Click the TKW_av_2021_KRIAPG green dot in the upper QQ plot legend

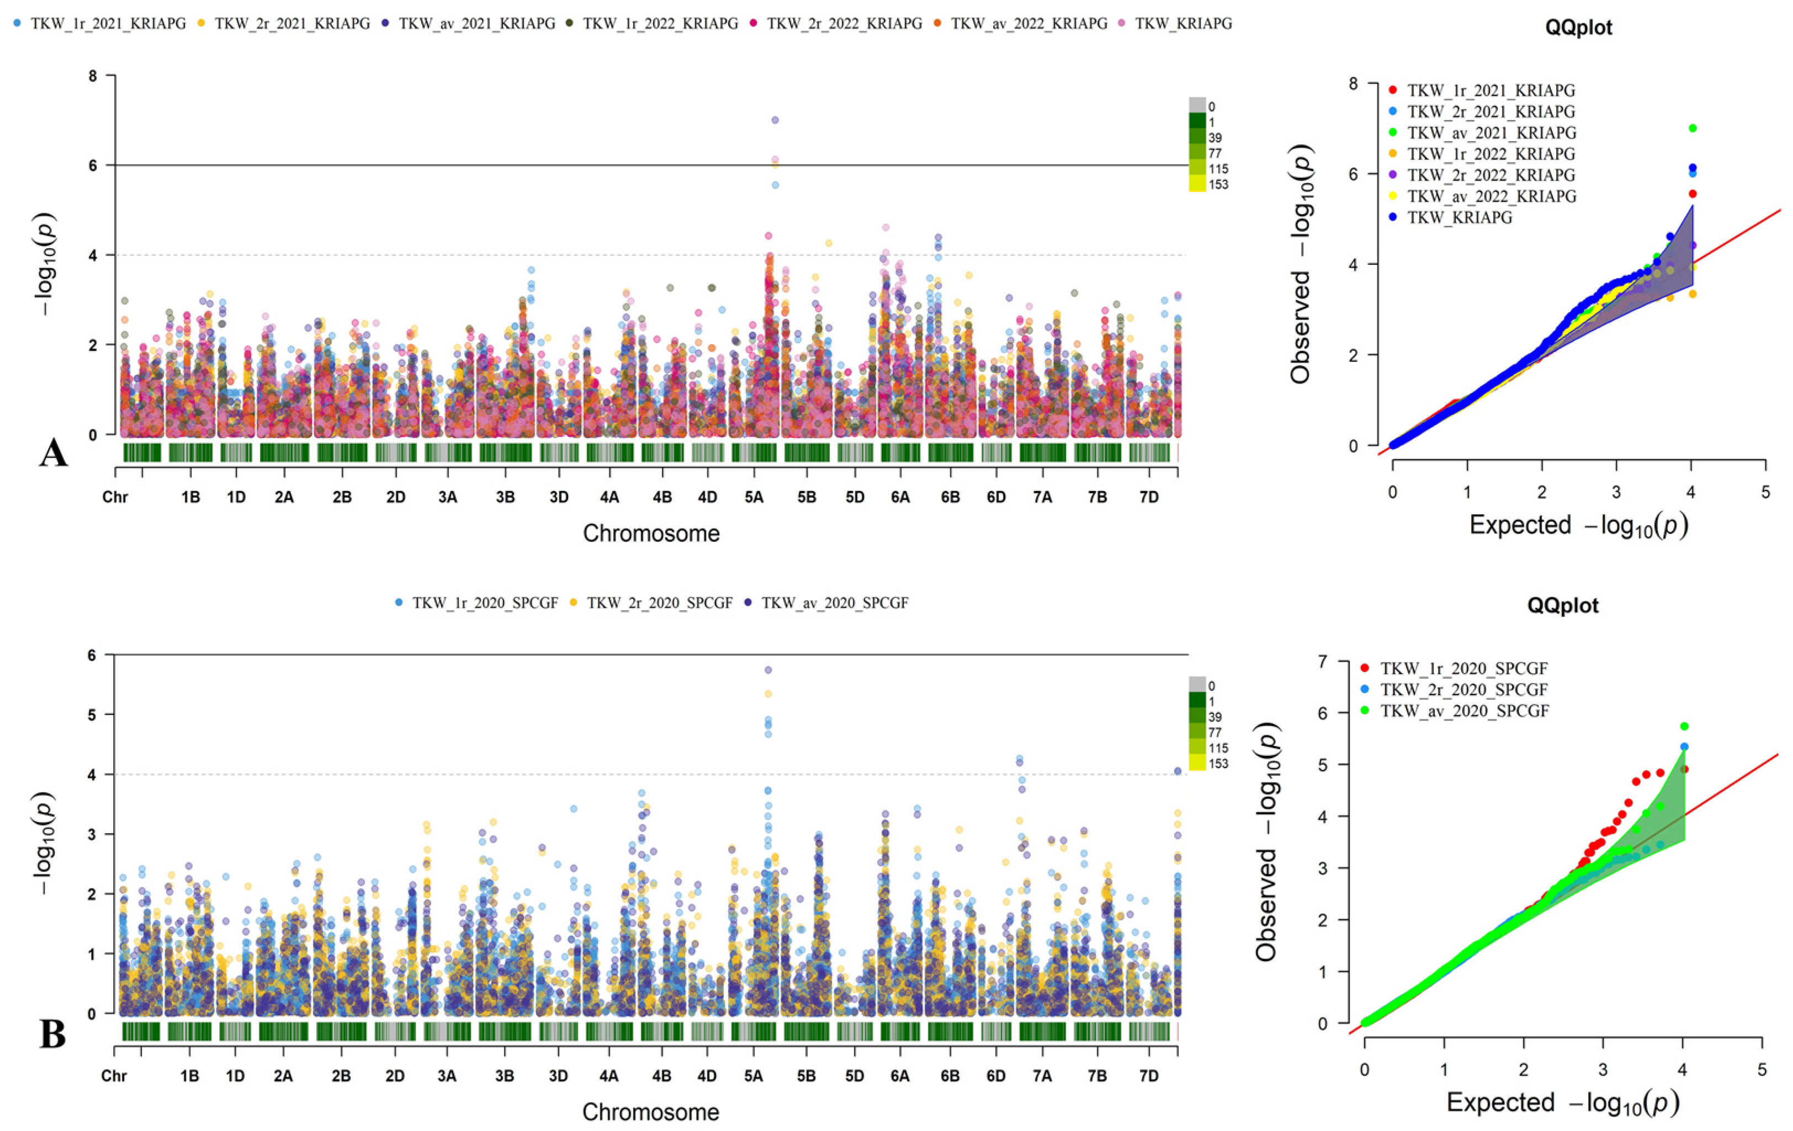(1394, 133)
